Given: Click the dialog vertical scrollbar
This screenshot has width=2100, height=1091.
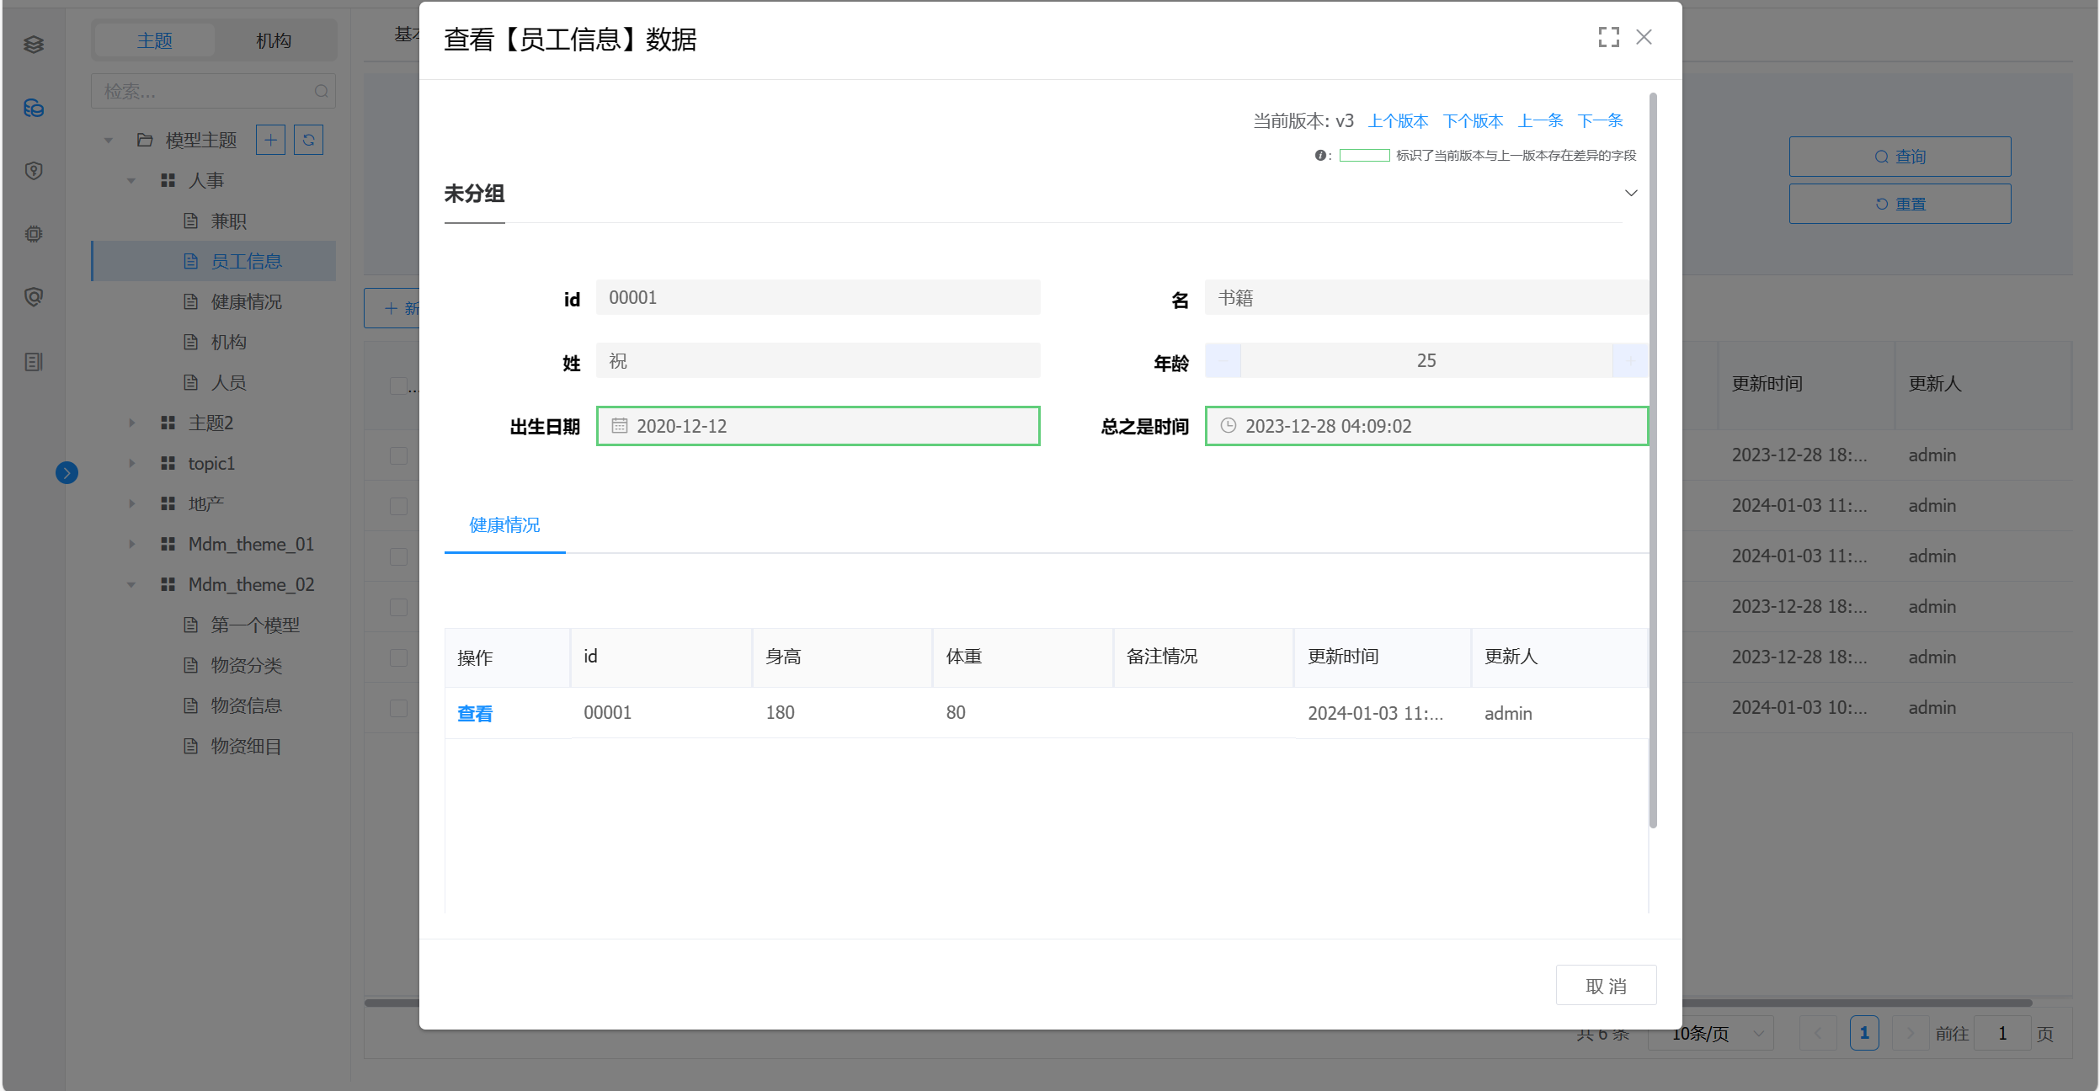Looking at the screenshot, I should point(1654,460).
